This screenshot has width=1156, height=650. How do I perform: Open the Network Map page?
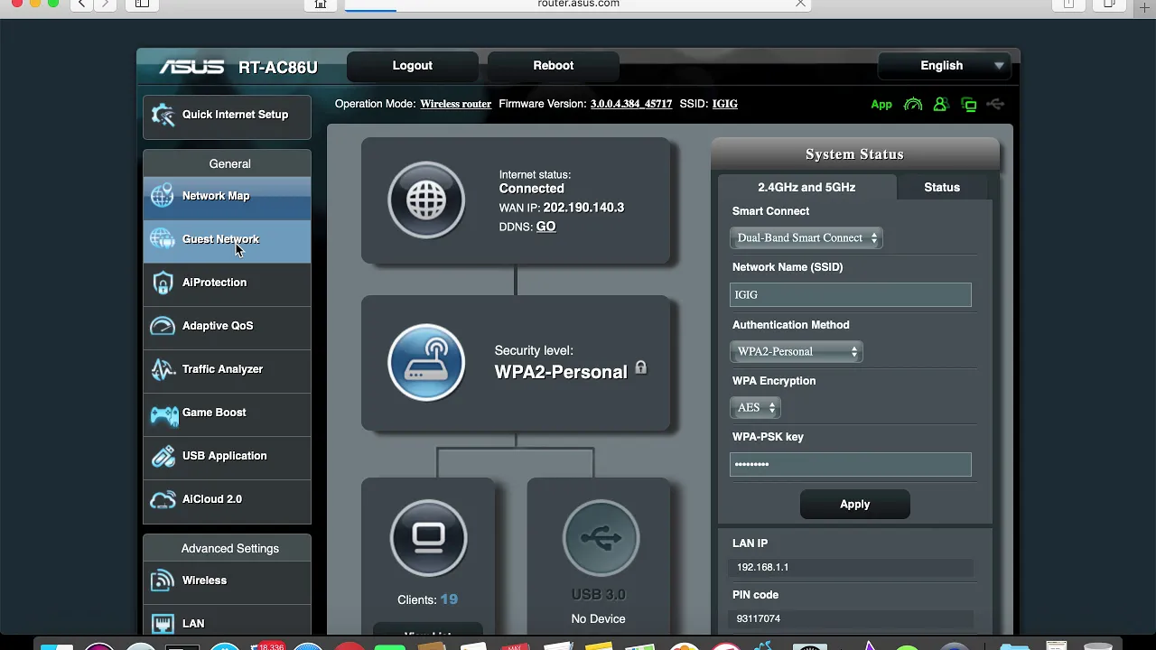point(227,197)
